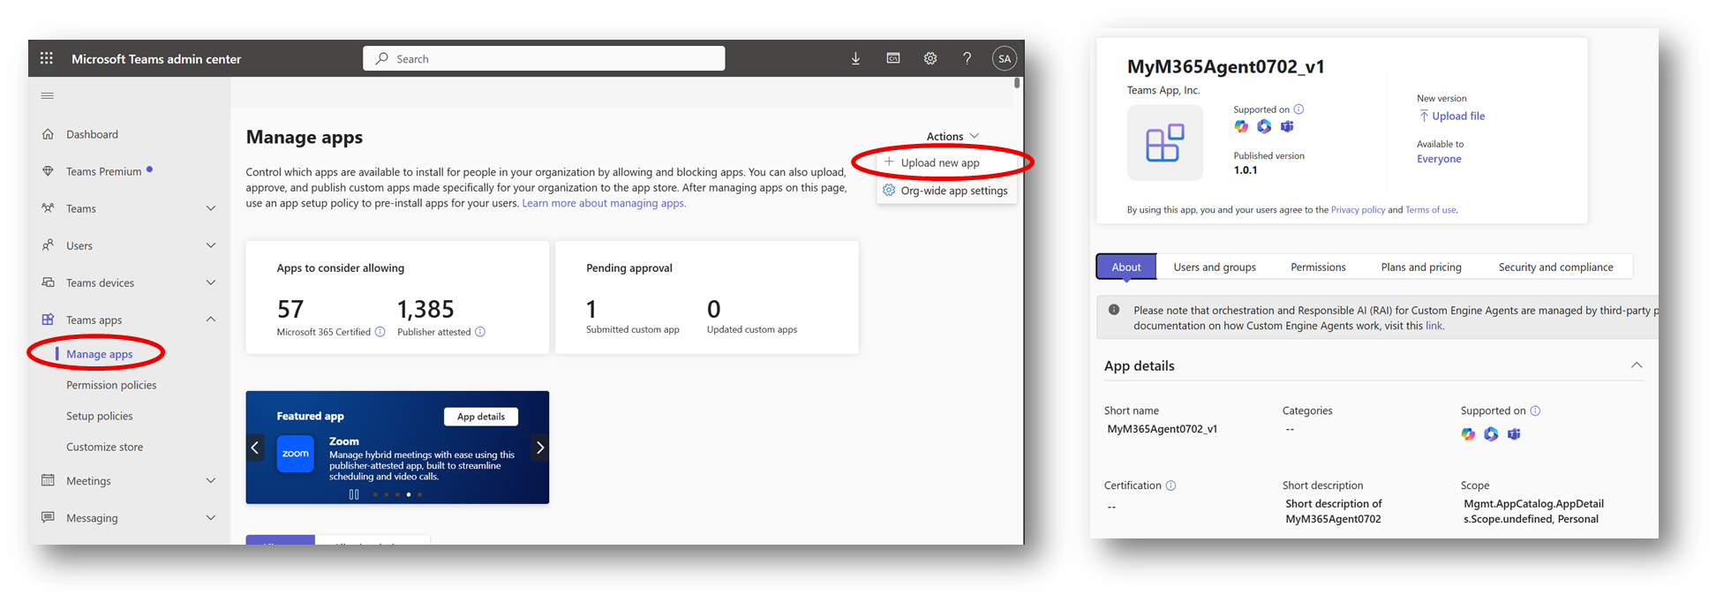This screenshot has width=1716, height=602.
Task: Click in the Search box
Action: click(544, 58)
